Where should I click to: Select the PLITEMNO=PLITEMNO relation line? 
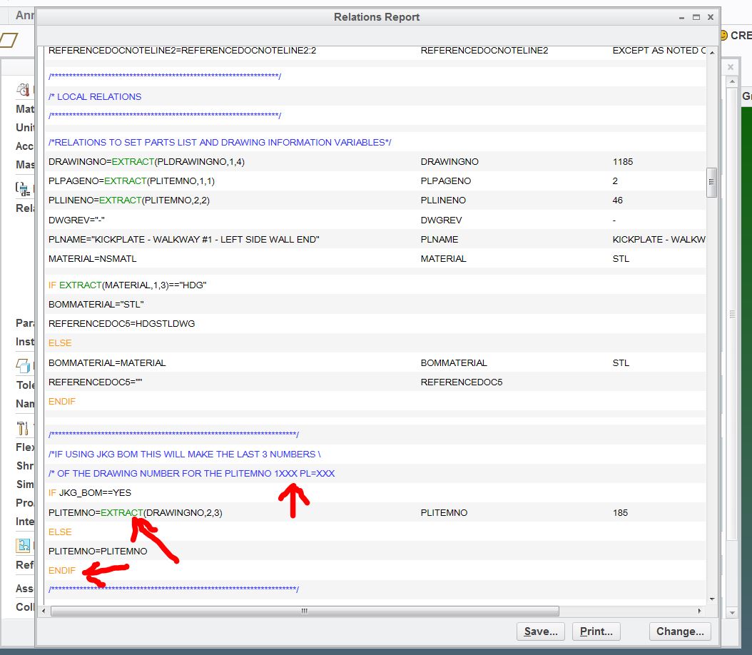[98, 551]
